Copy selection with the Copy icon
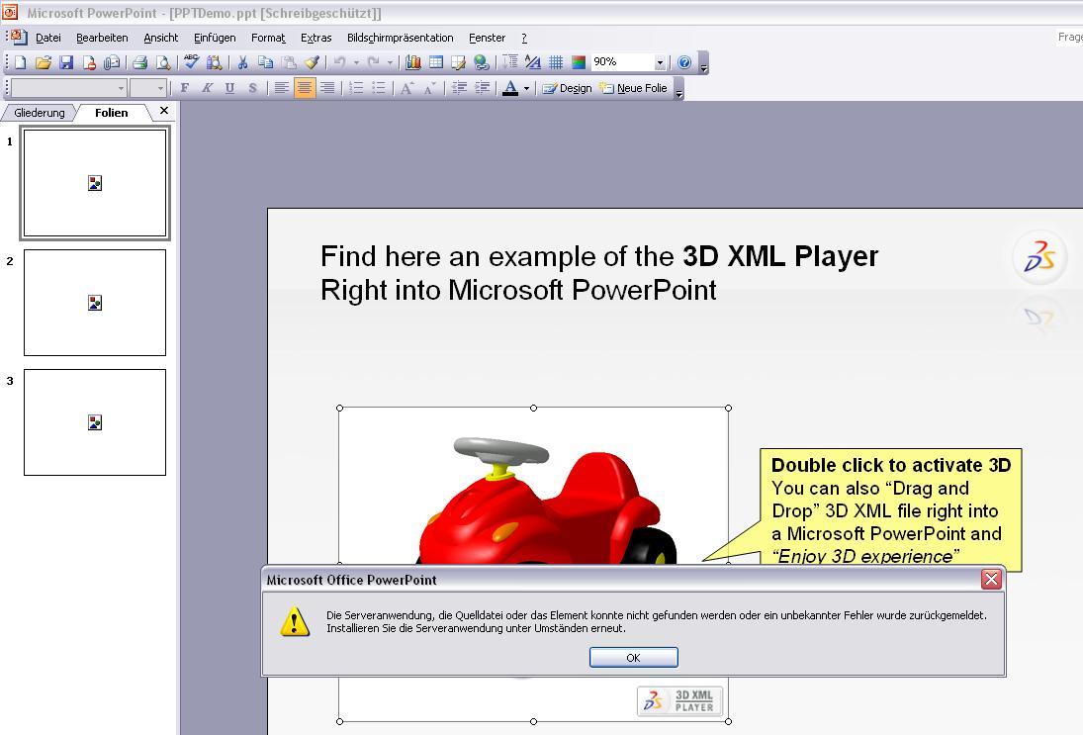The image size is (1083, 735). click(x=265, y=63)
